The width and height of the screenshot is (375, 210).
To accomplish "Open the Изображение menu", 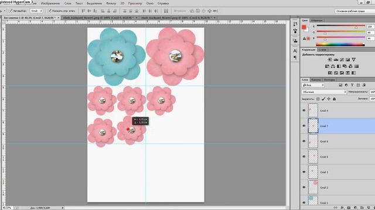I will [x=50, y=3].
